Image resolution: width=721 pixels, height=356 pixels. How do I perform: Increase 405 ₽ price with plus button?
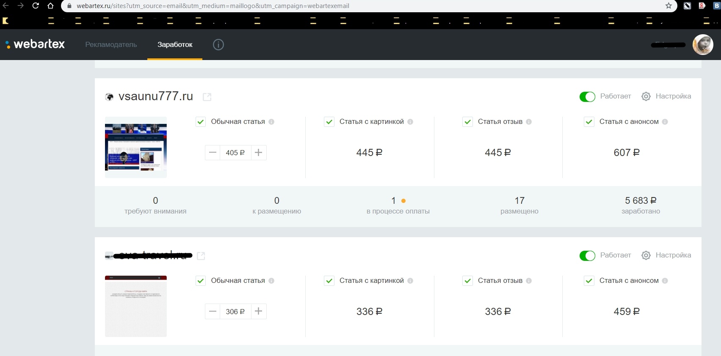[x=259, y=153]
